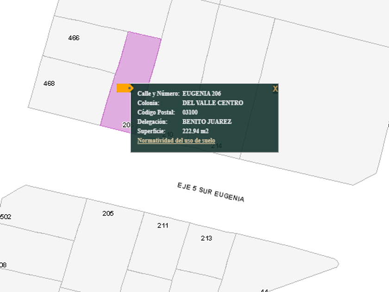Click the 222.94 m2 surface value
This screenshot has width=389, height=292.
(x=195, y=131)
